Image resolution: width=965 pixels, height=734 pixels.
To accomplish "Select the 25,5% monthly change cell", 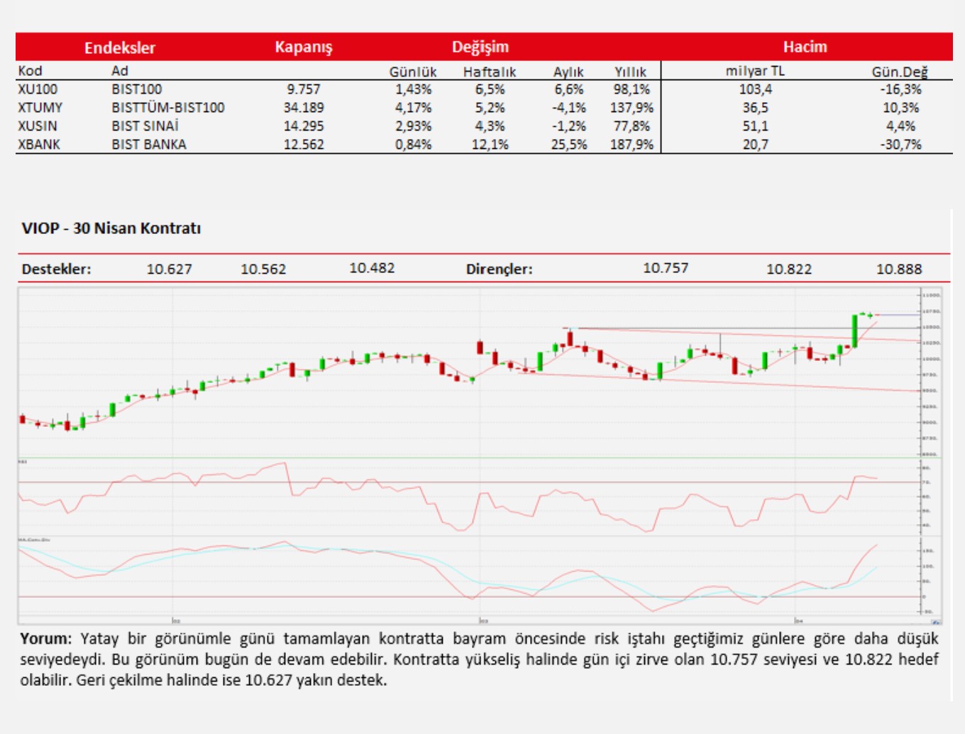I will [569, 145].
